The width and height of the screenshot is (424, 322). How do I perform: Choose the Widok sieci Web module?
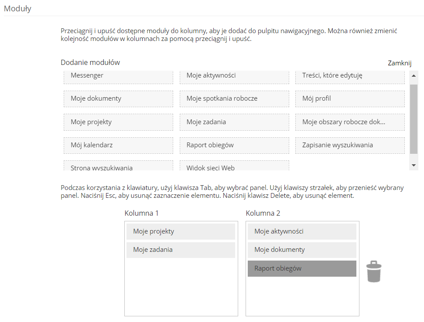click(234, 166)
